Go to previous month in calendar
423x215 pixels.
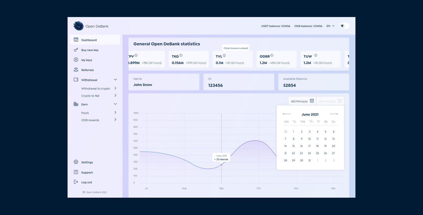287,114
